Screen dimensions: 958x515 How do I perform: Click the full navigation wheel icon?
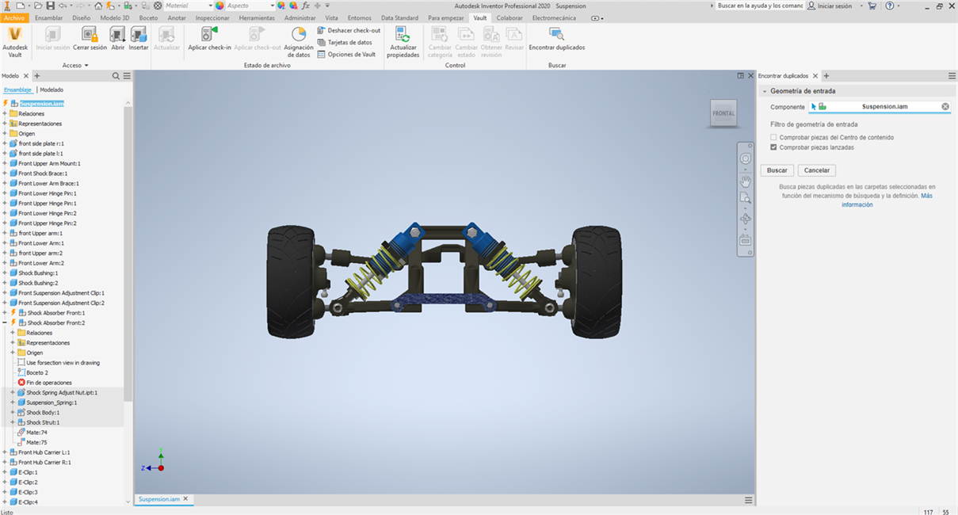746,159
